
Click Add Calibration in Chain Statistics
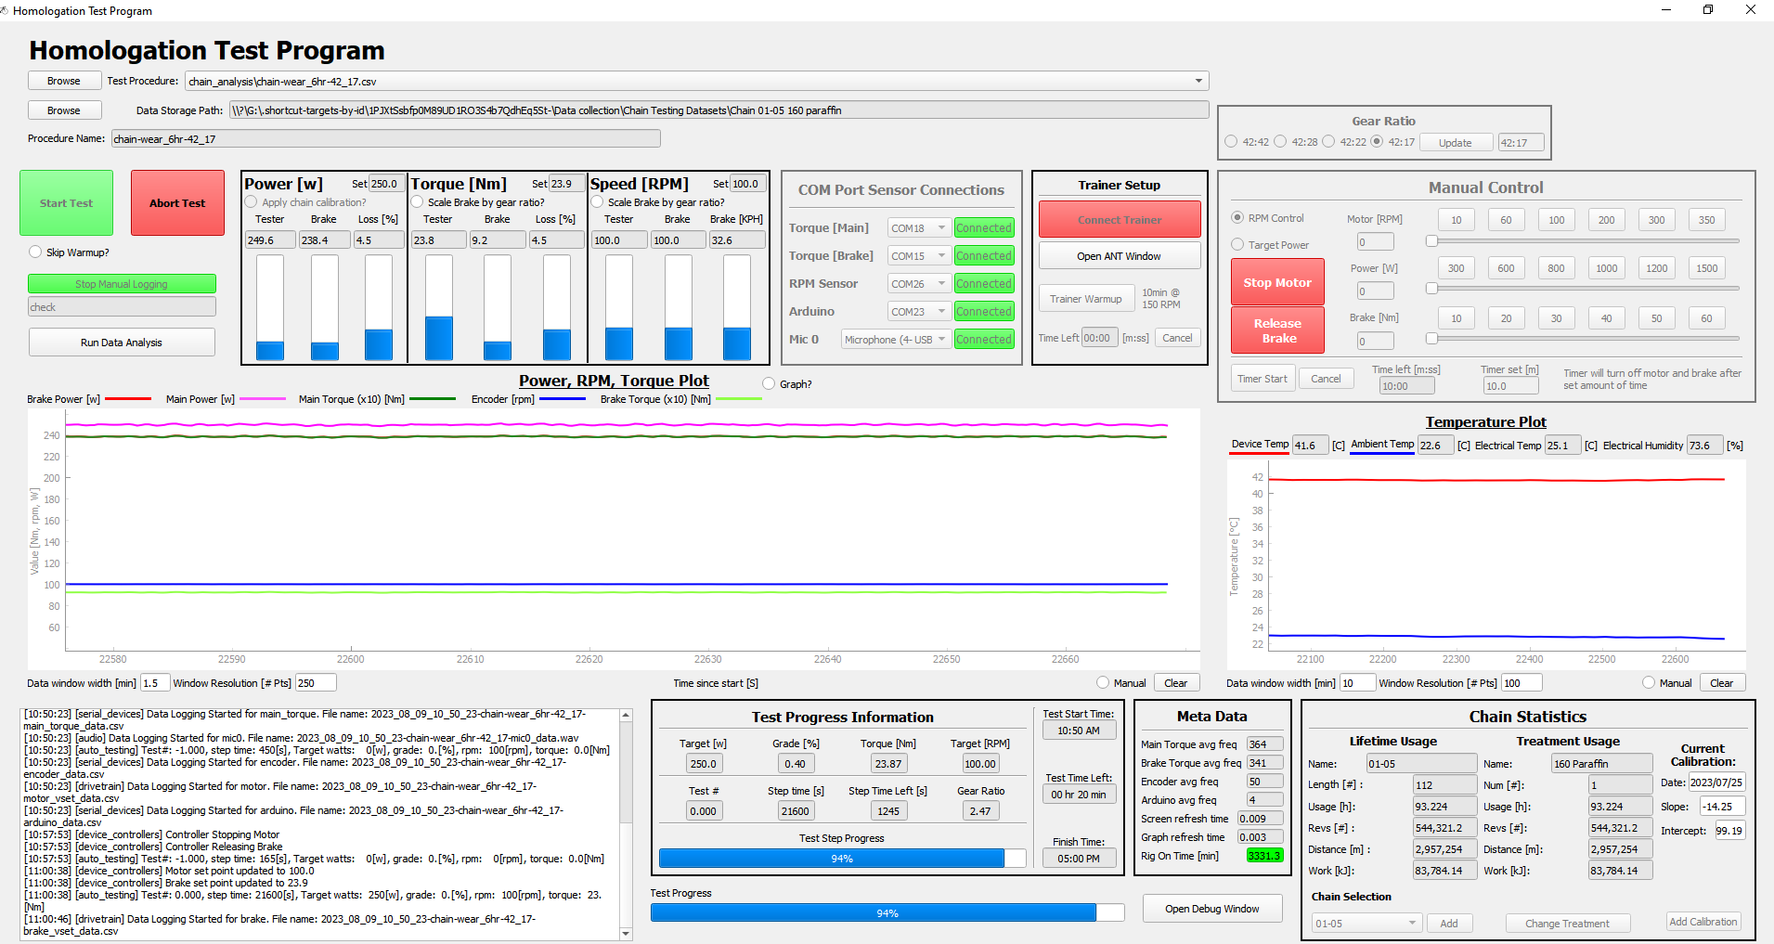(1703, 921)
